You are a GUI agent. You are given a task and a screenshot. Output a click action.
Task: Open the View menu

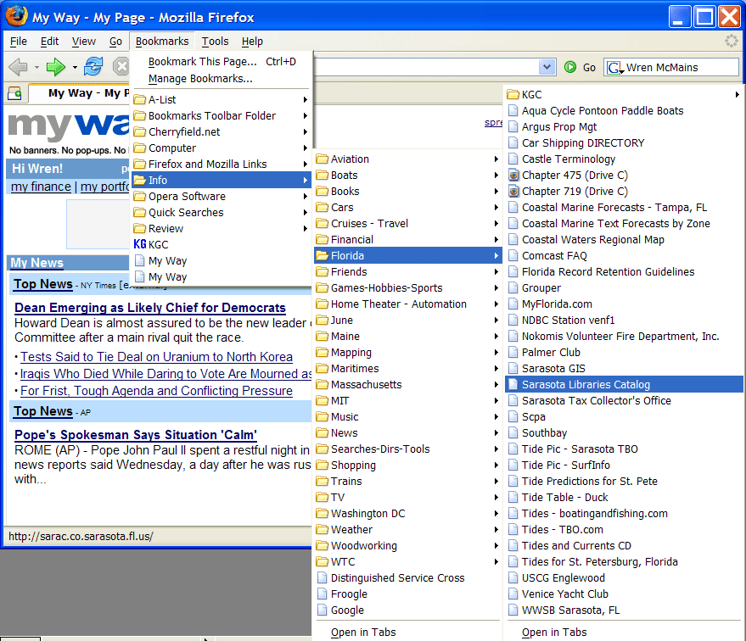[x=84, y=42]
